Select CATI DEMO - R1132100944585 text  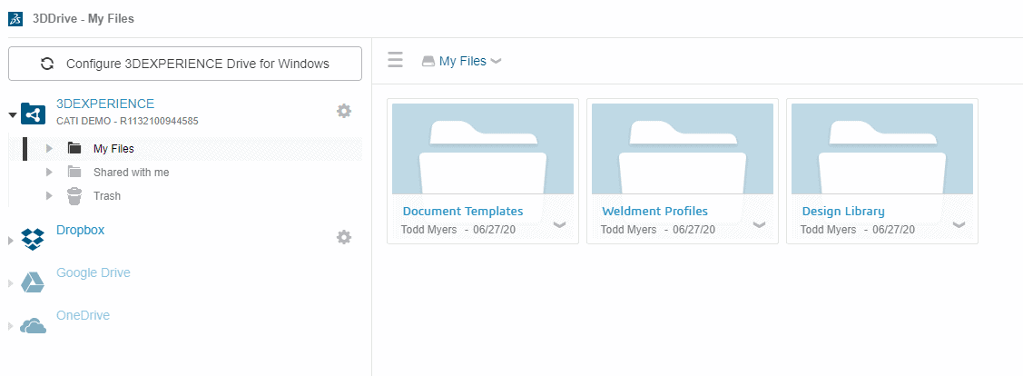click(x=127, y=121)
